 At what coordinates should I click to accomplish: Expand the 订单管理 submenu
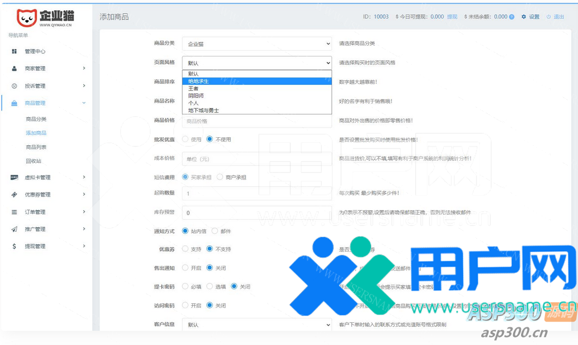point(84,212)
